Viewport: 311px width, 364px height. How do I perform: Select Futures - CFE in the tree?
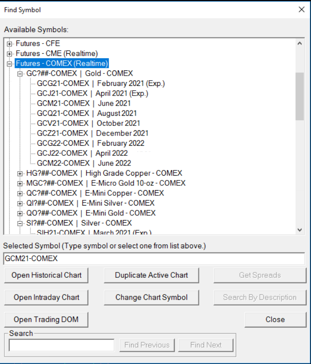pos(38,44)
